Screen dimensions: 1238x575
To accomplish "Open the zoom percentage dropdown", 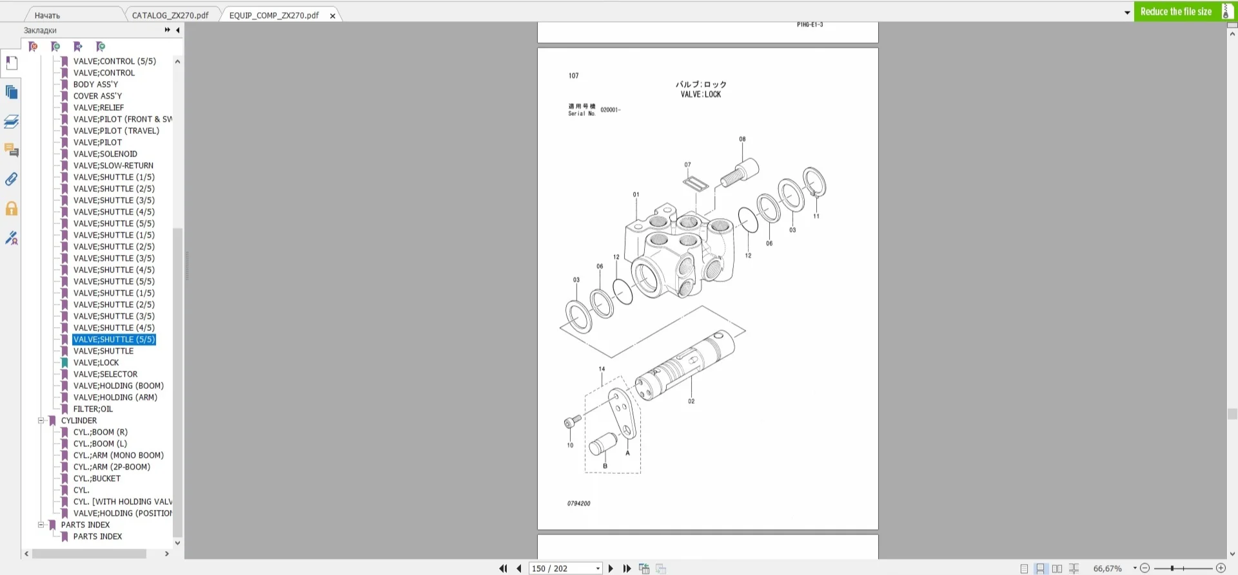I will coord(1135,568).
